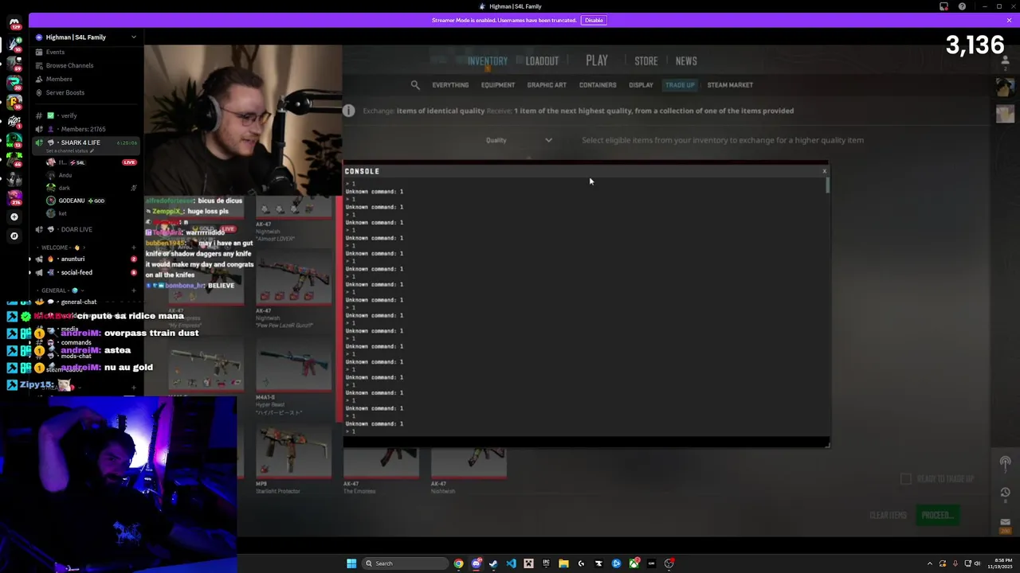Click the Windows taskbar Search box
The height and width of the screenshot is (573, 1020).
click(x=406, y=563)
